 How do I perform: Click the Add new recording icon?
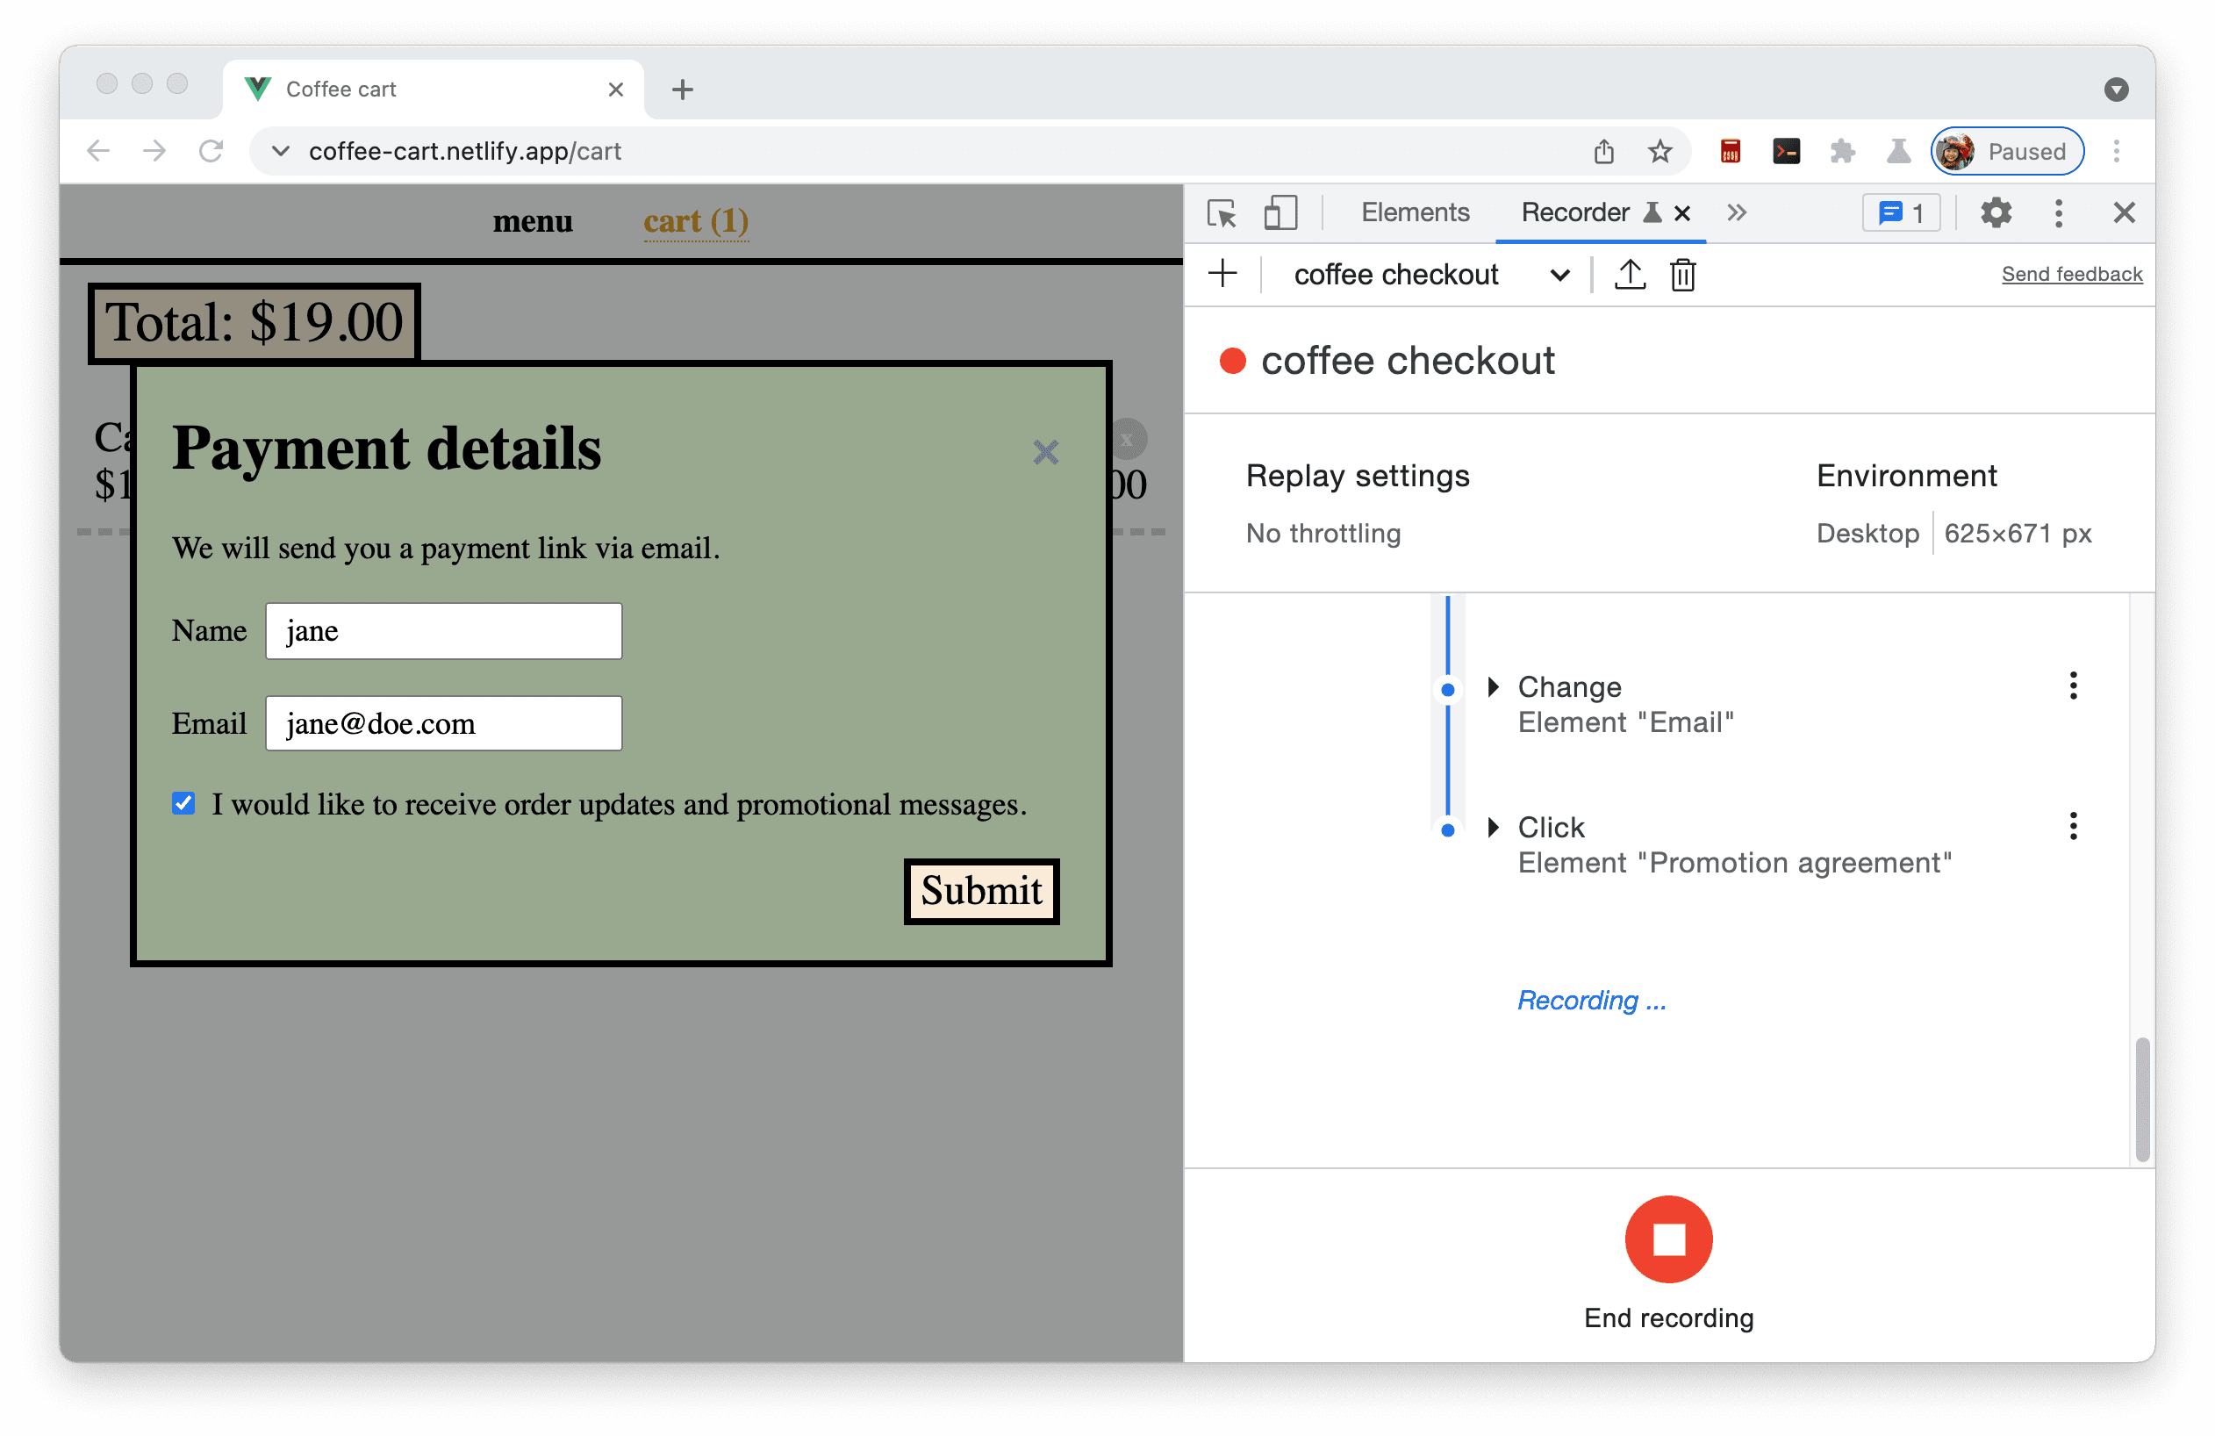(x=1222, y=275)
